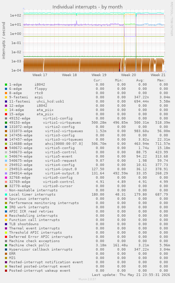175x283 pixels.
Task: Click the RRDTOOL / TOBI OETIKER watermark
Action: tap(171, 19)
